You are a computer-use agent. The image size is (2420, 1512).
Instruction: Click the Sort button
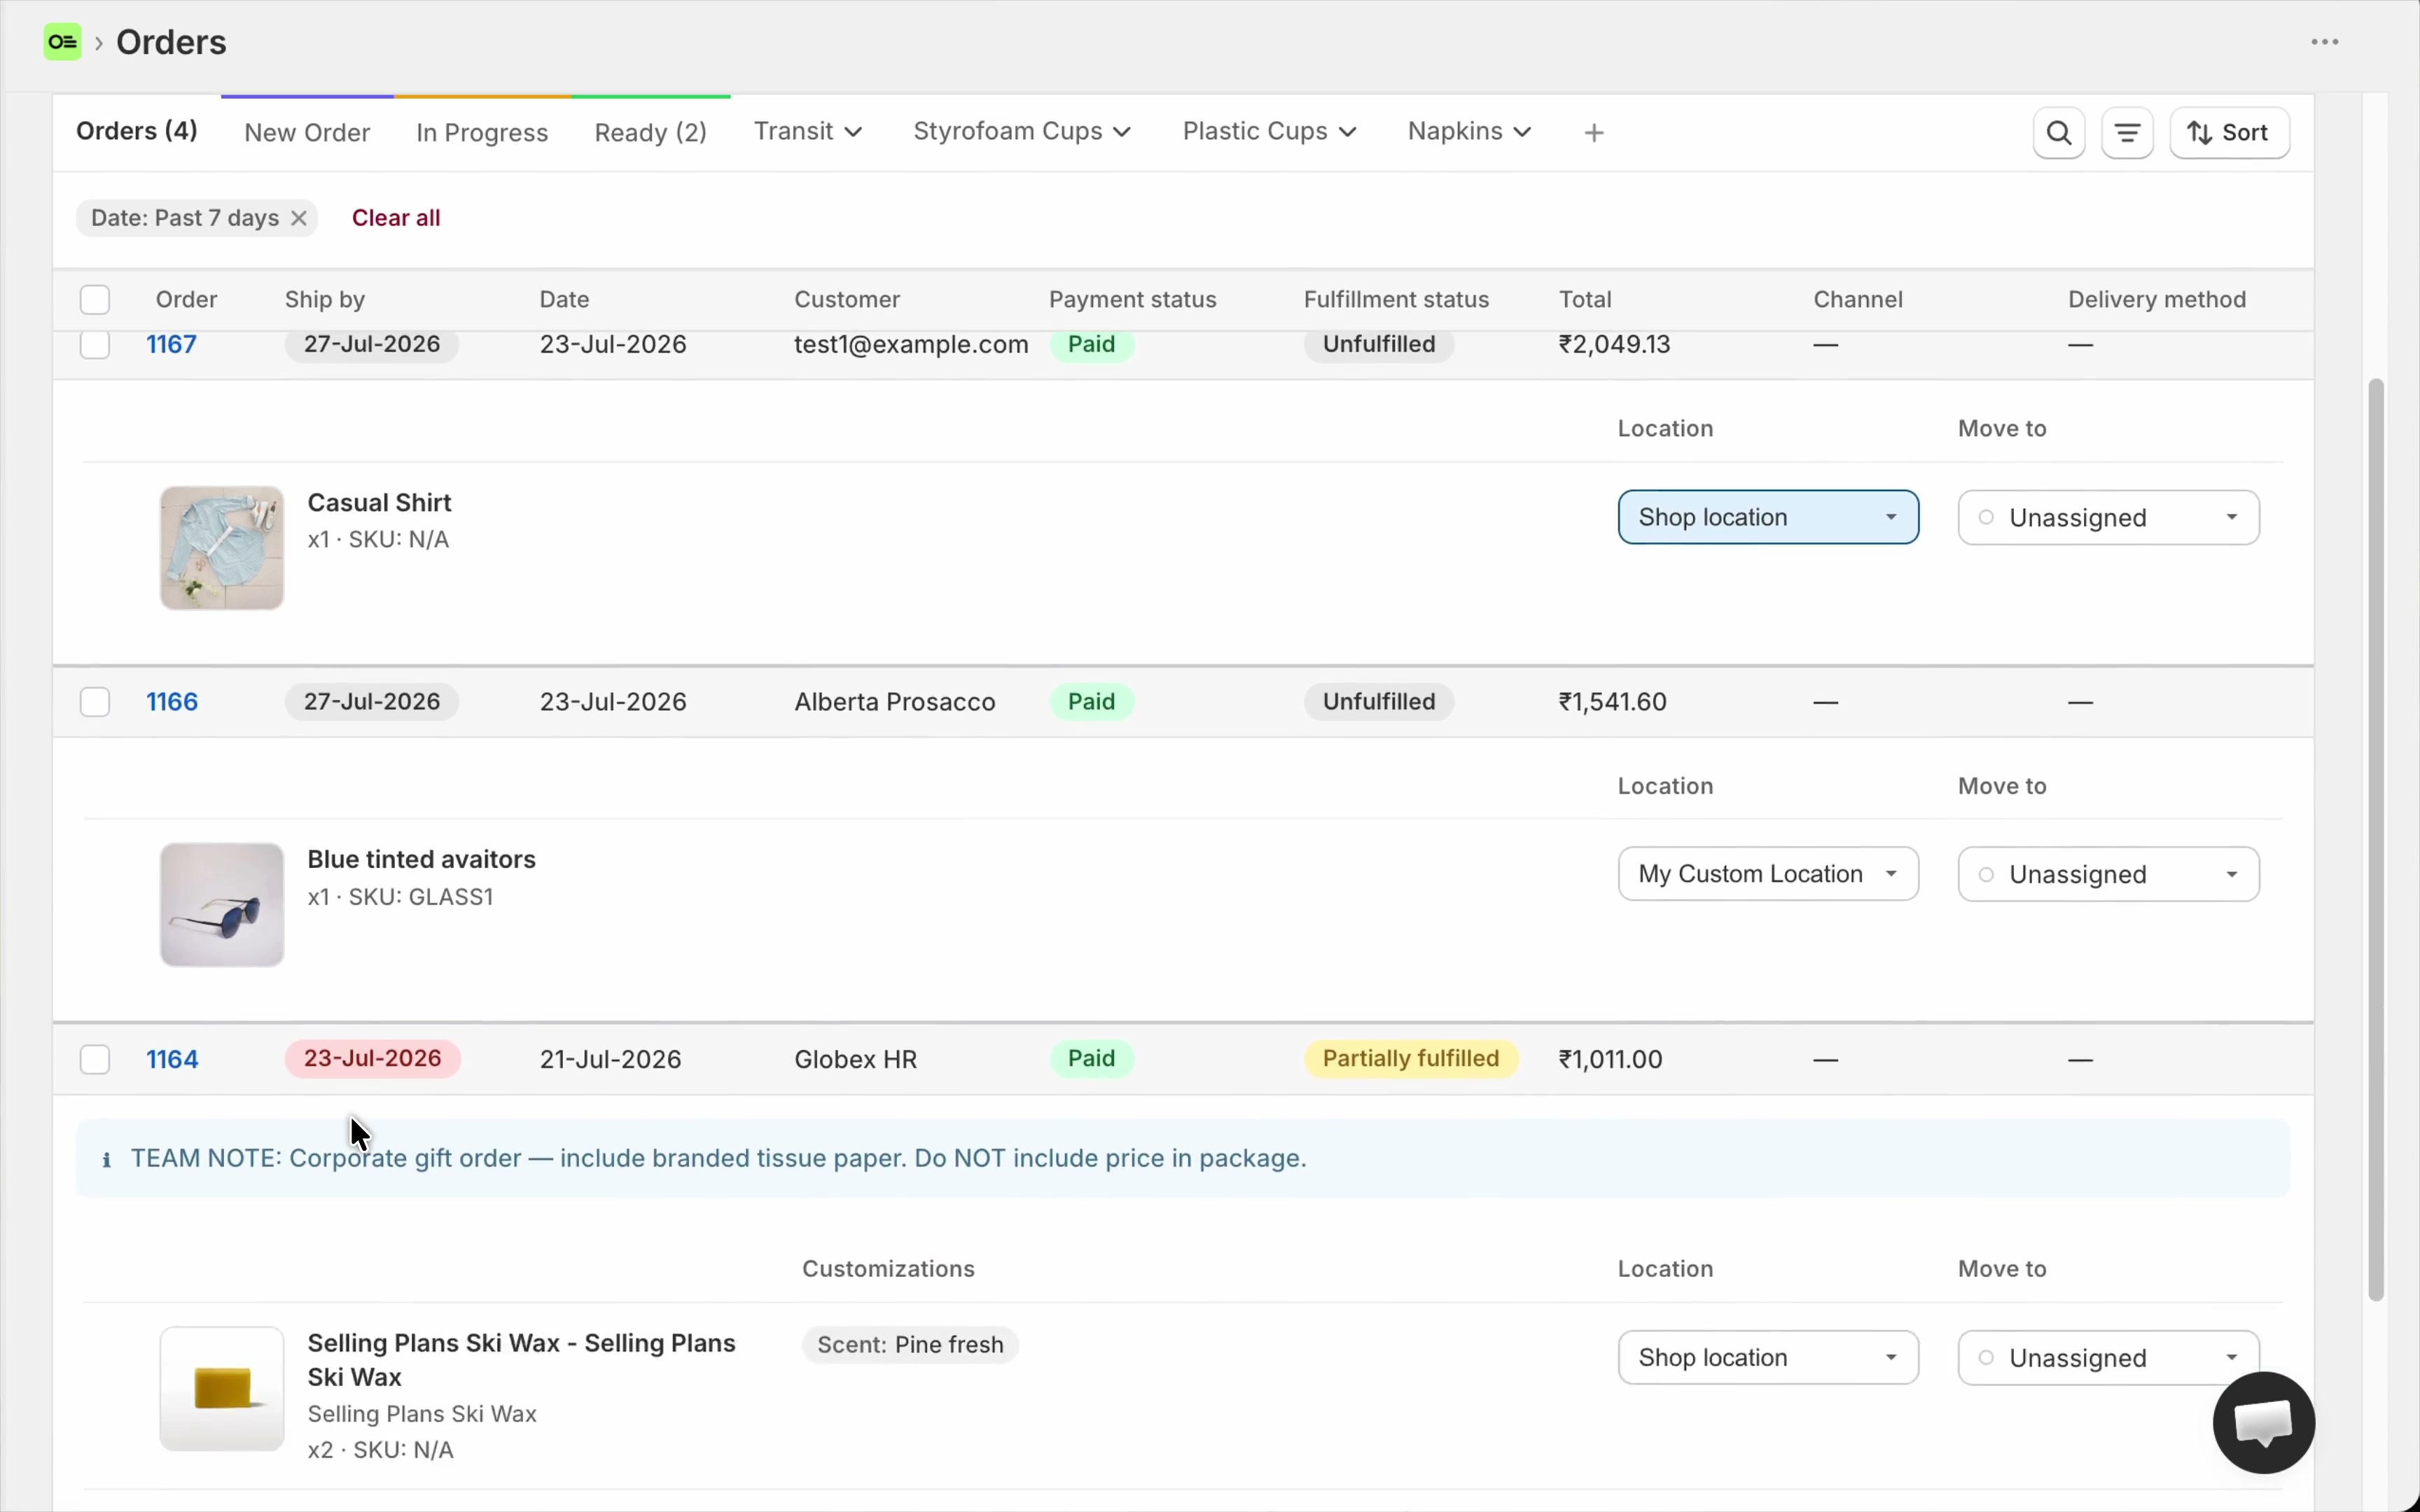[x=2229, y=133]
